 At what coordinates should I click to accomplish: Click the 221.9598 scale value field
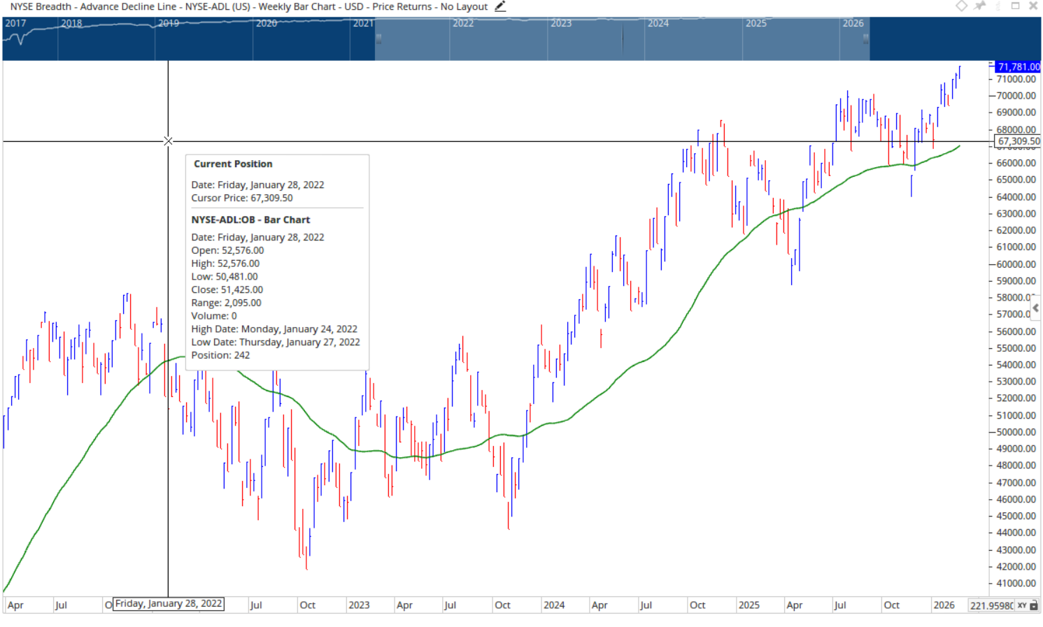pos(991,605)
